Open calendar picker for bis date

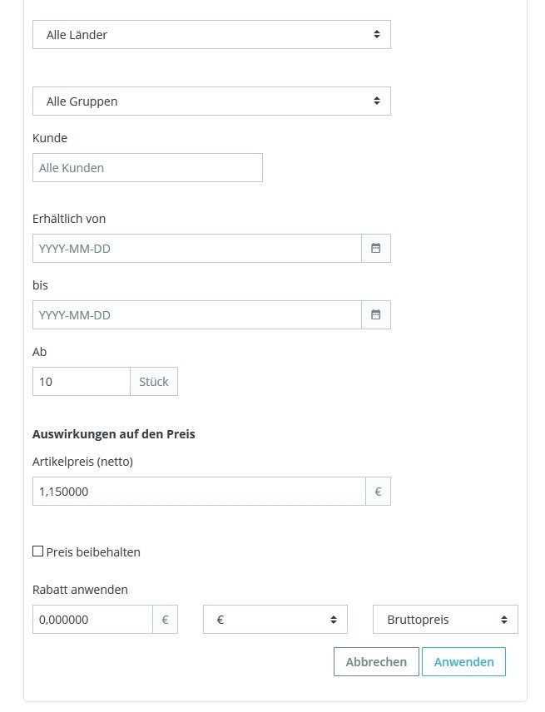tap(376, 314)
